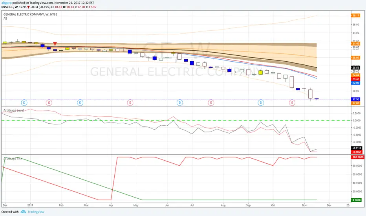Screen dimensions: 366x216
Task: Click the orange 28.02 price label
Action: [356, 57]
